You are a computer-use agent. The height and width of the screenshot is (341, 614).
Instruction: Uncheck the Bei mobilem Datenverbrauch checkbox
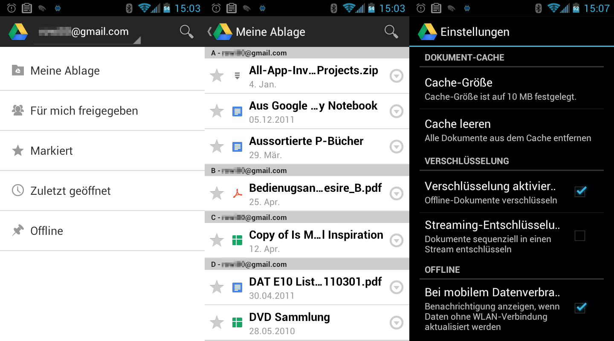tap(580, 307)
